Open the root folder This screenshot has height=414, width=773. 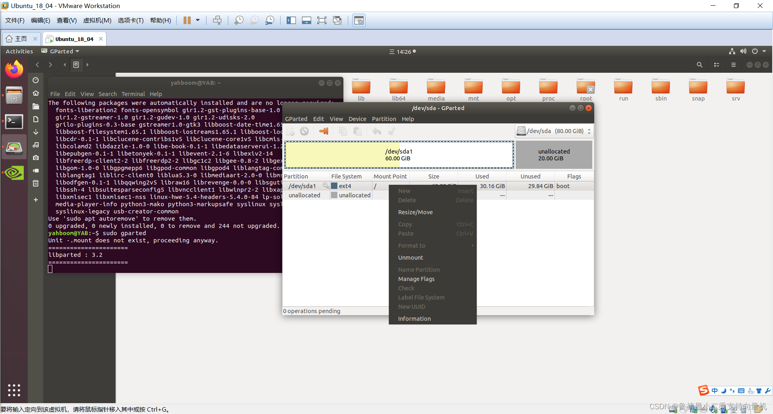point(586,90)
